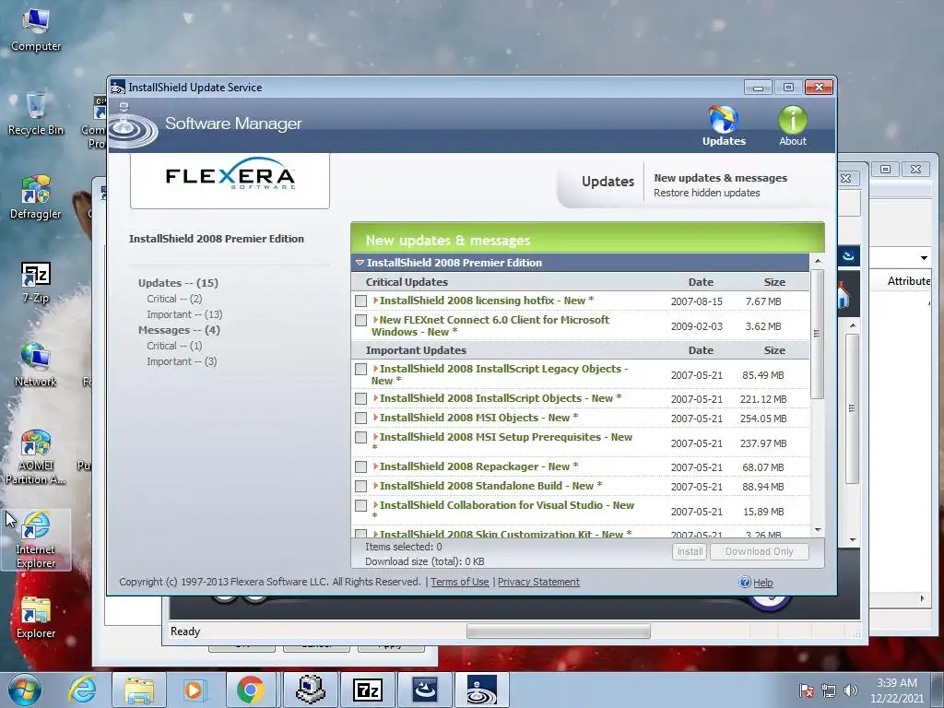Select Internet Explorer desktop shortcut

pos(36,539)
